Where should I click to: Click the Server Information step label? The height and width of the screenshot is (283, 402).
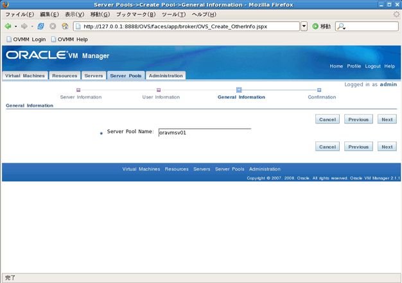(81, 97)
